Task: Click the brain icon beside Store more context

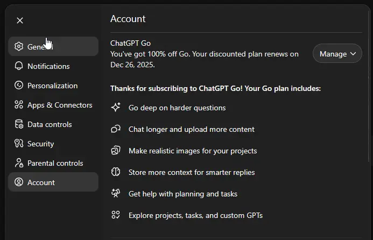Action: [116, 172]
